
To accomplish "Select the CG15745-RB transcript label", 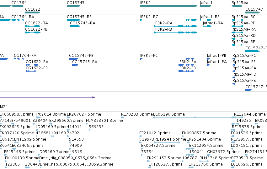I will (x=79, y=17).
